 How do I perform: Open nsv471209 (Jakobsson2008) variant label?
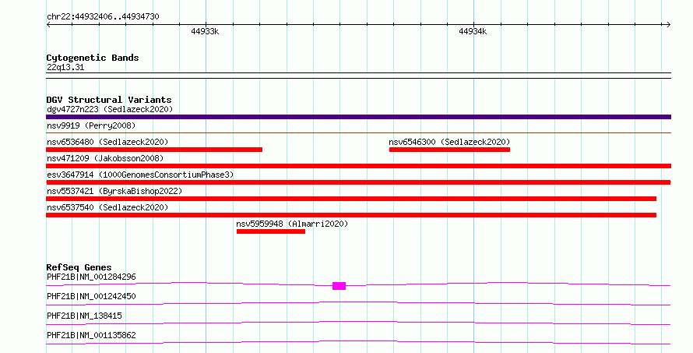105,158
